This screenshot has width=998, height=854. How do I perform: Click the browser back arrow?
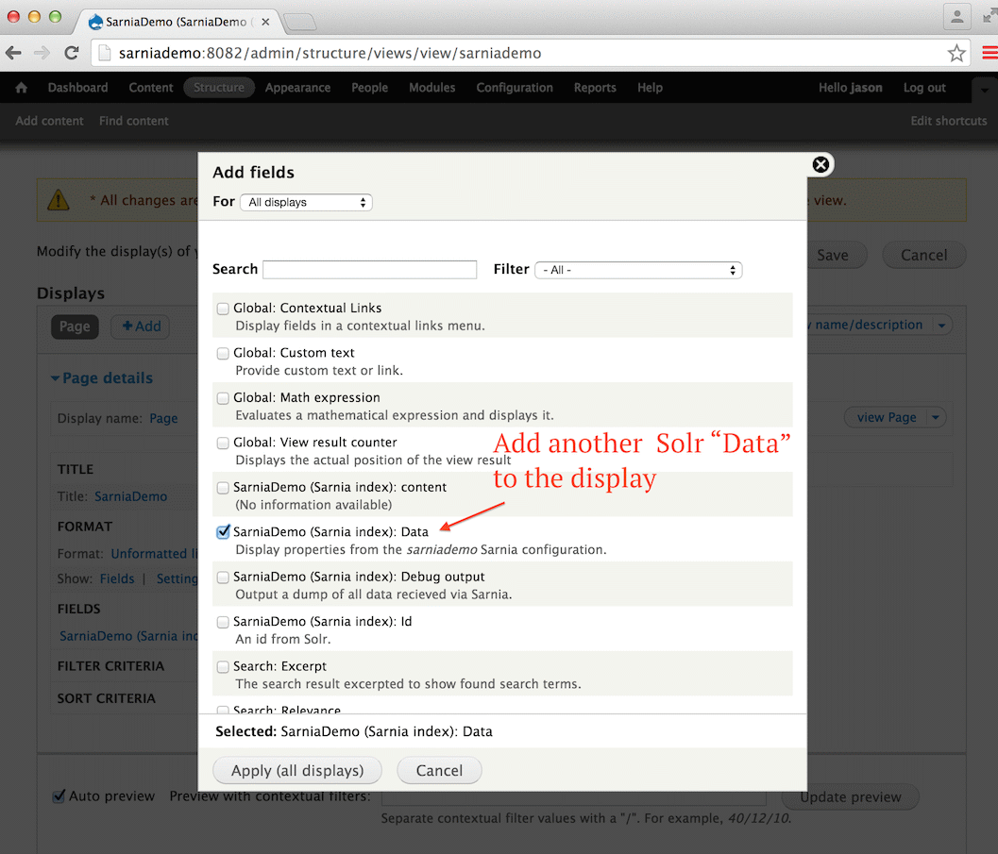[14, 54]
